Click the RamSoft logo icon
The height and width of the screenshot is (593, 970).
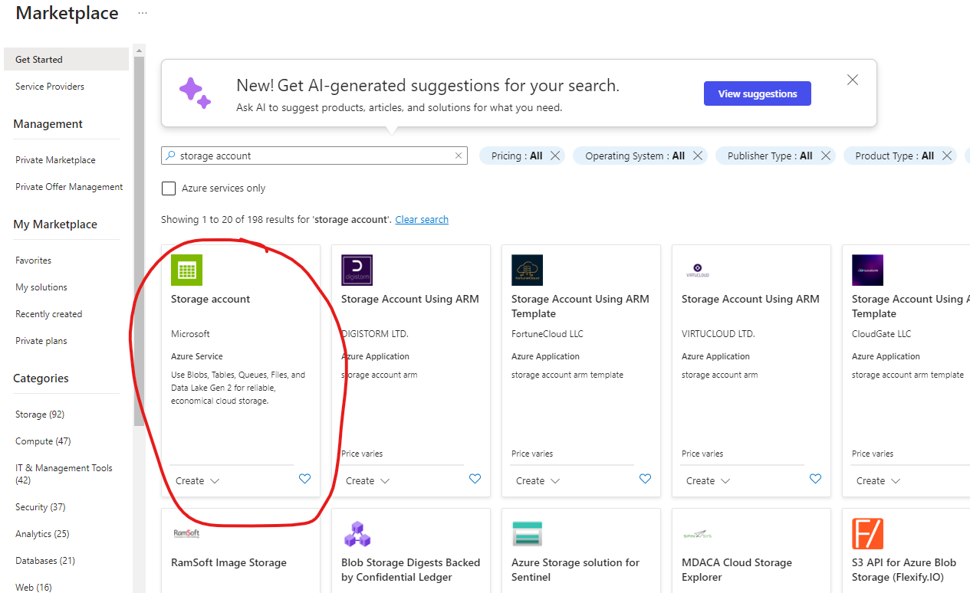point(186,533)
